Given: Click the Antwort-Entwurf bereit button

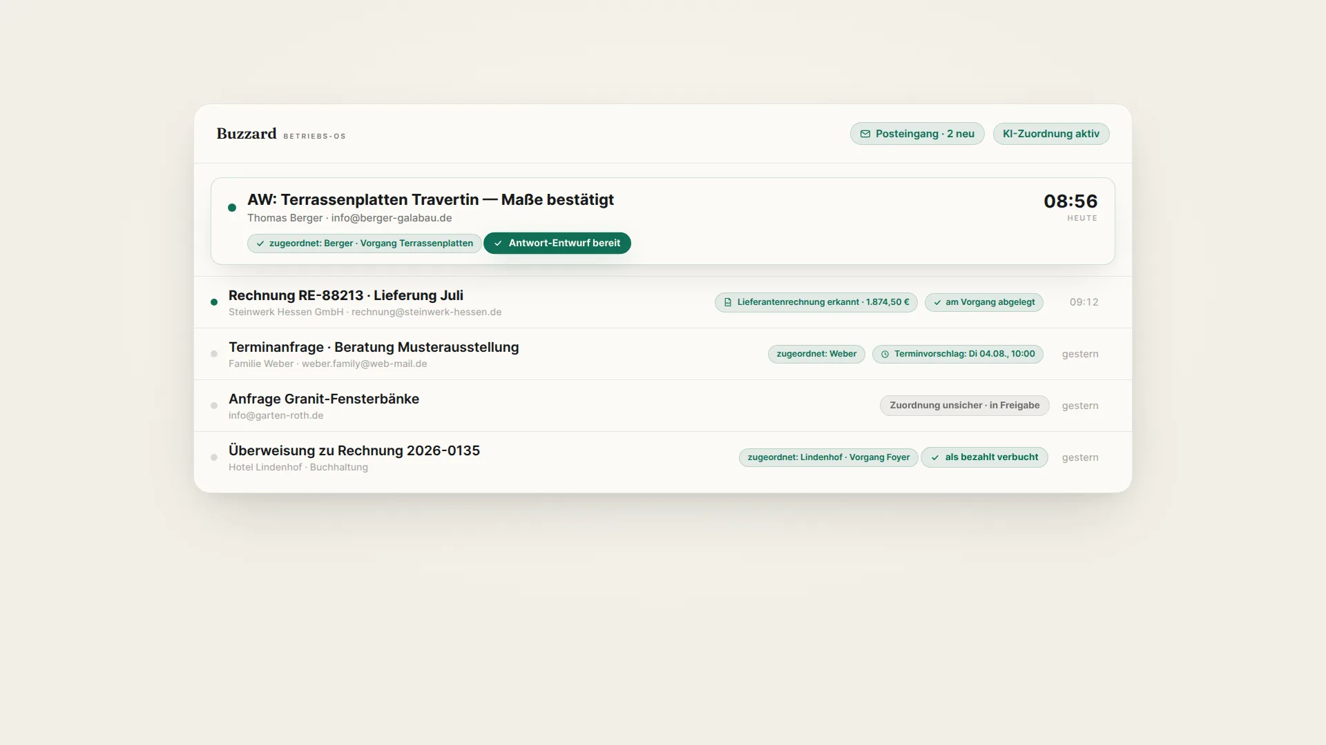Looking at the screenshot, I should pos(557,243).
